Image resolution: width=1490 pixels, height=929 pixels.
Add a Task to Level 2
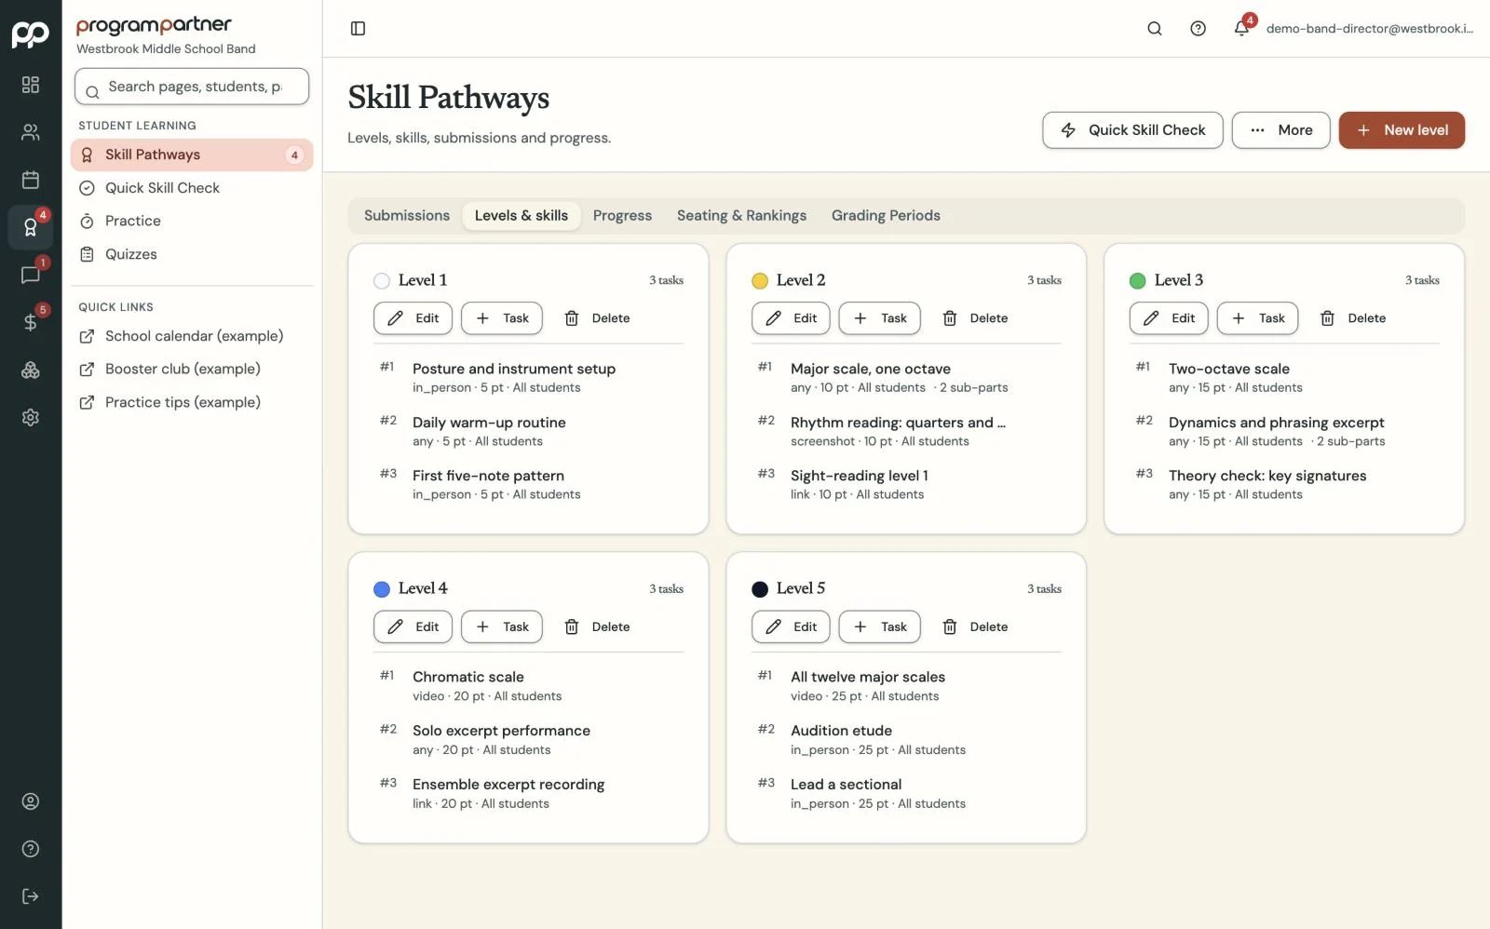[879, 318]
